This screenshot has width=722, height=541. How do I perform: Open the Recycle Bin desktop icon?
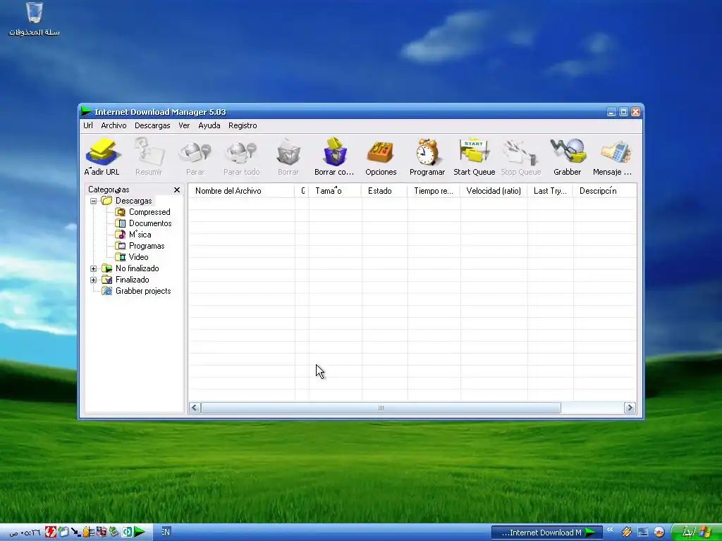pos(34,19)
